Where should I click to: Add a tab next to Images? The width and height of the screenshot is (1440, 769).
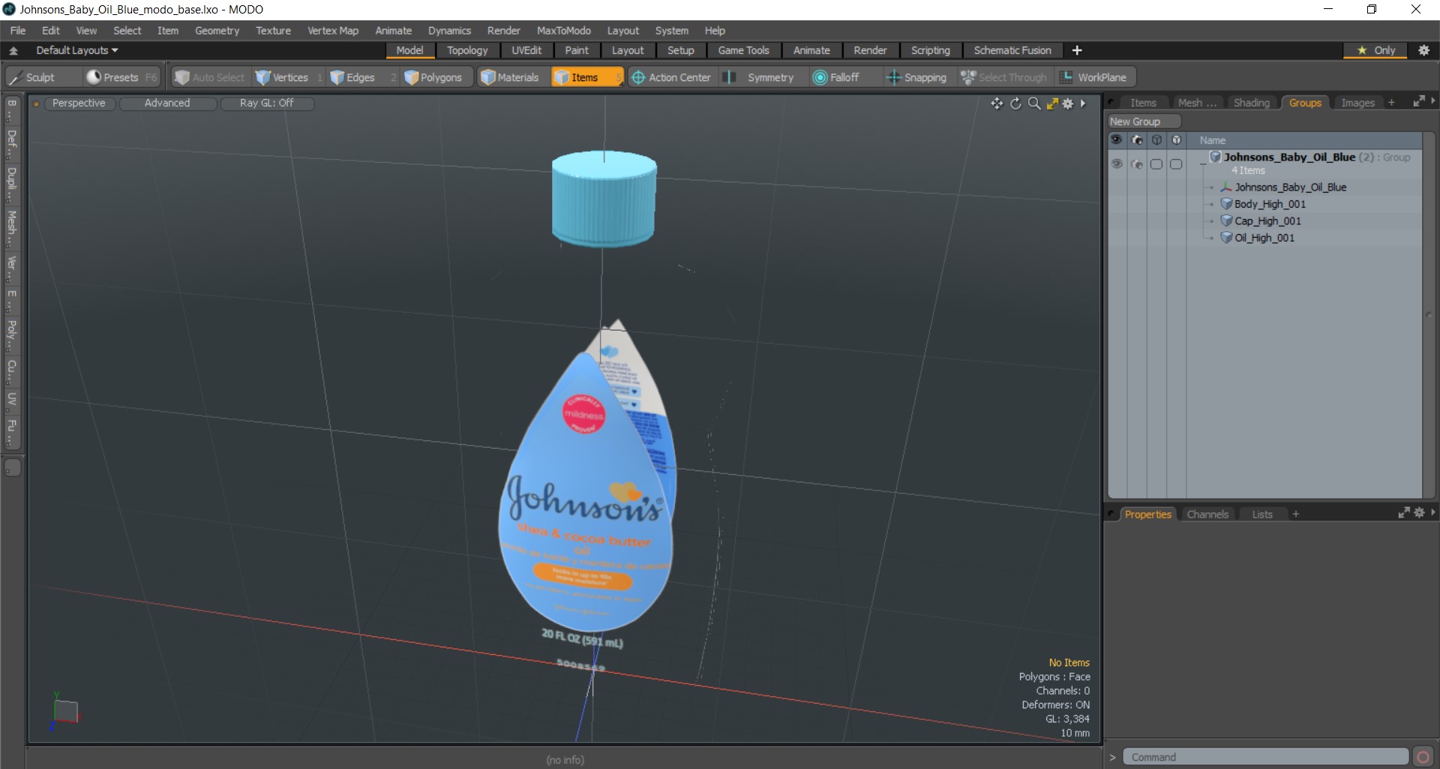click(1391, 103)
